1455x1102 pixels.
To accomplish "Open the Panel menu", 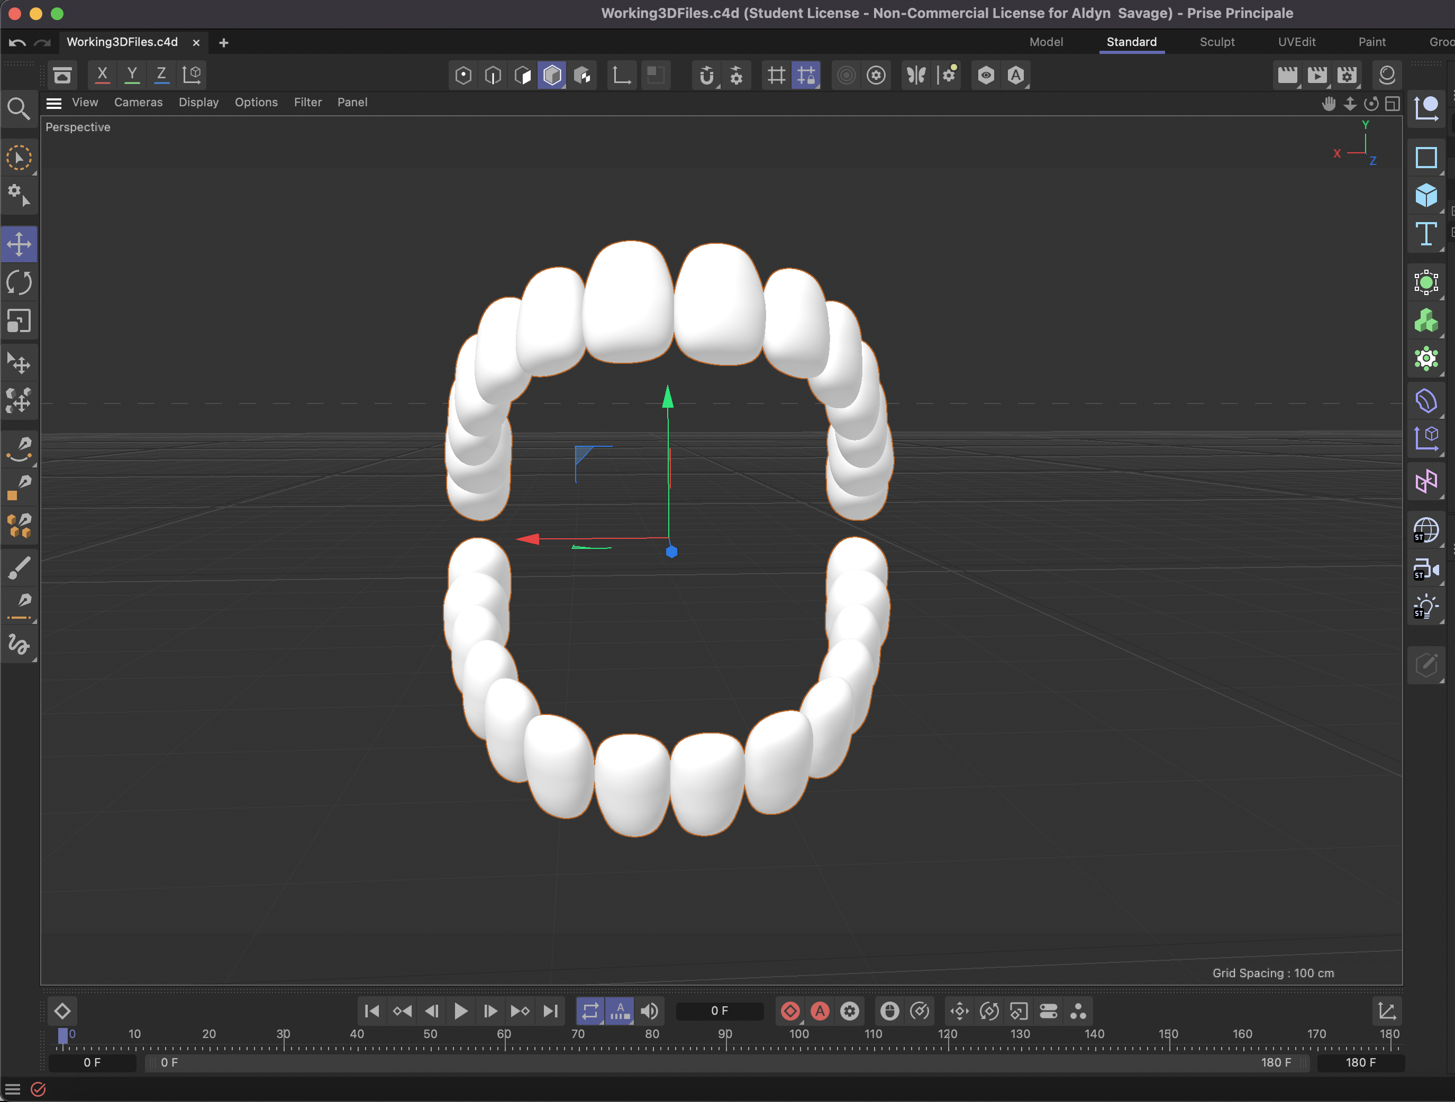I will 352,103.
